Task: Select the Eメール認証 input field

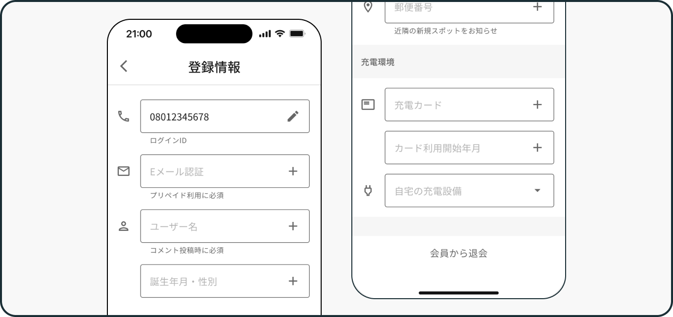Action: (225, 171)
